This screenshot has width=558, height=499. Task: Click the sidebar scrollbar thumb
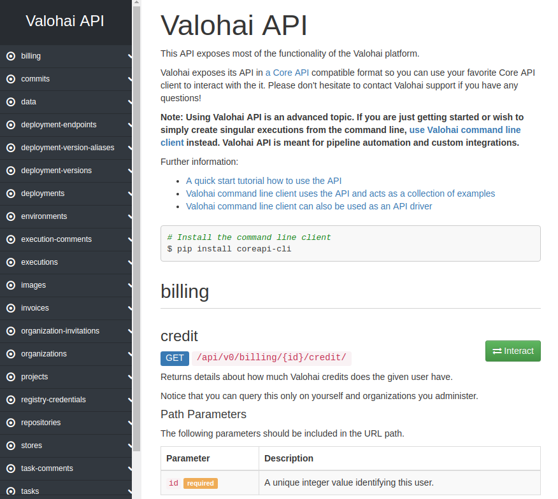137,228
